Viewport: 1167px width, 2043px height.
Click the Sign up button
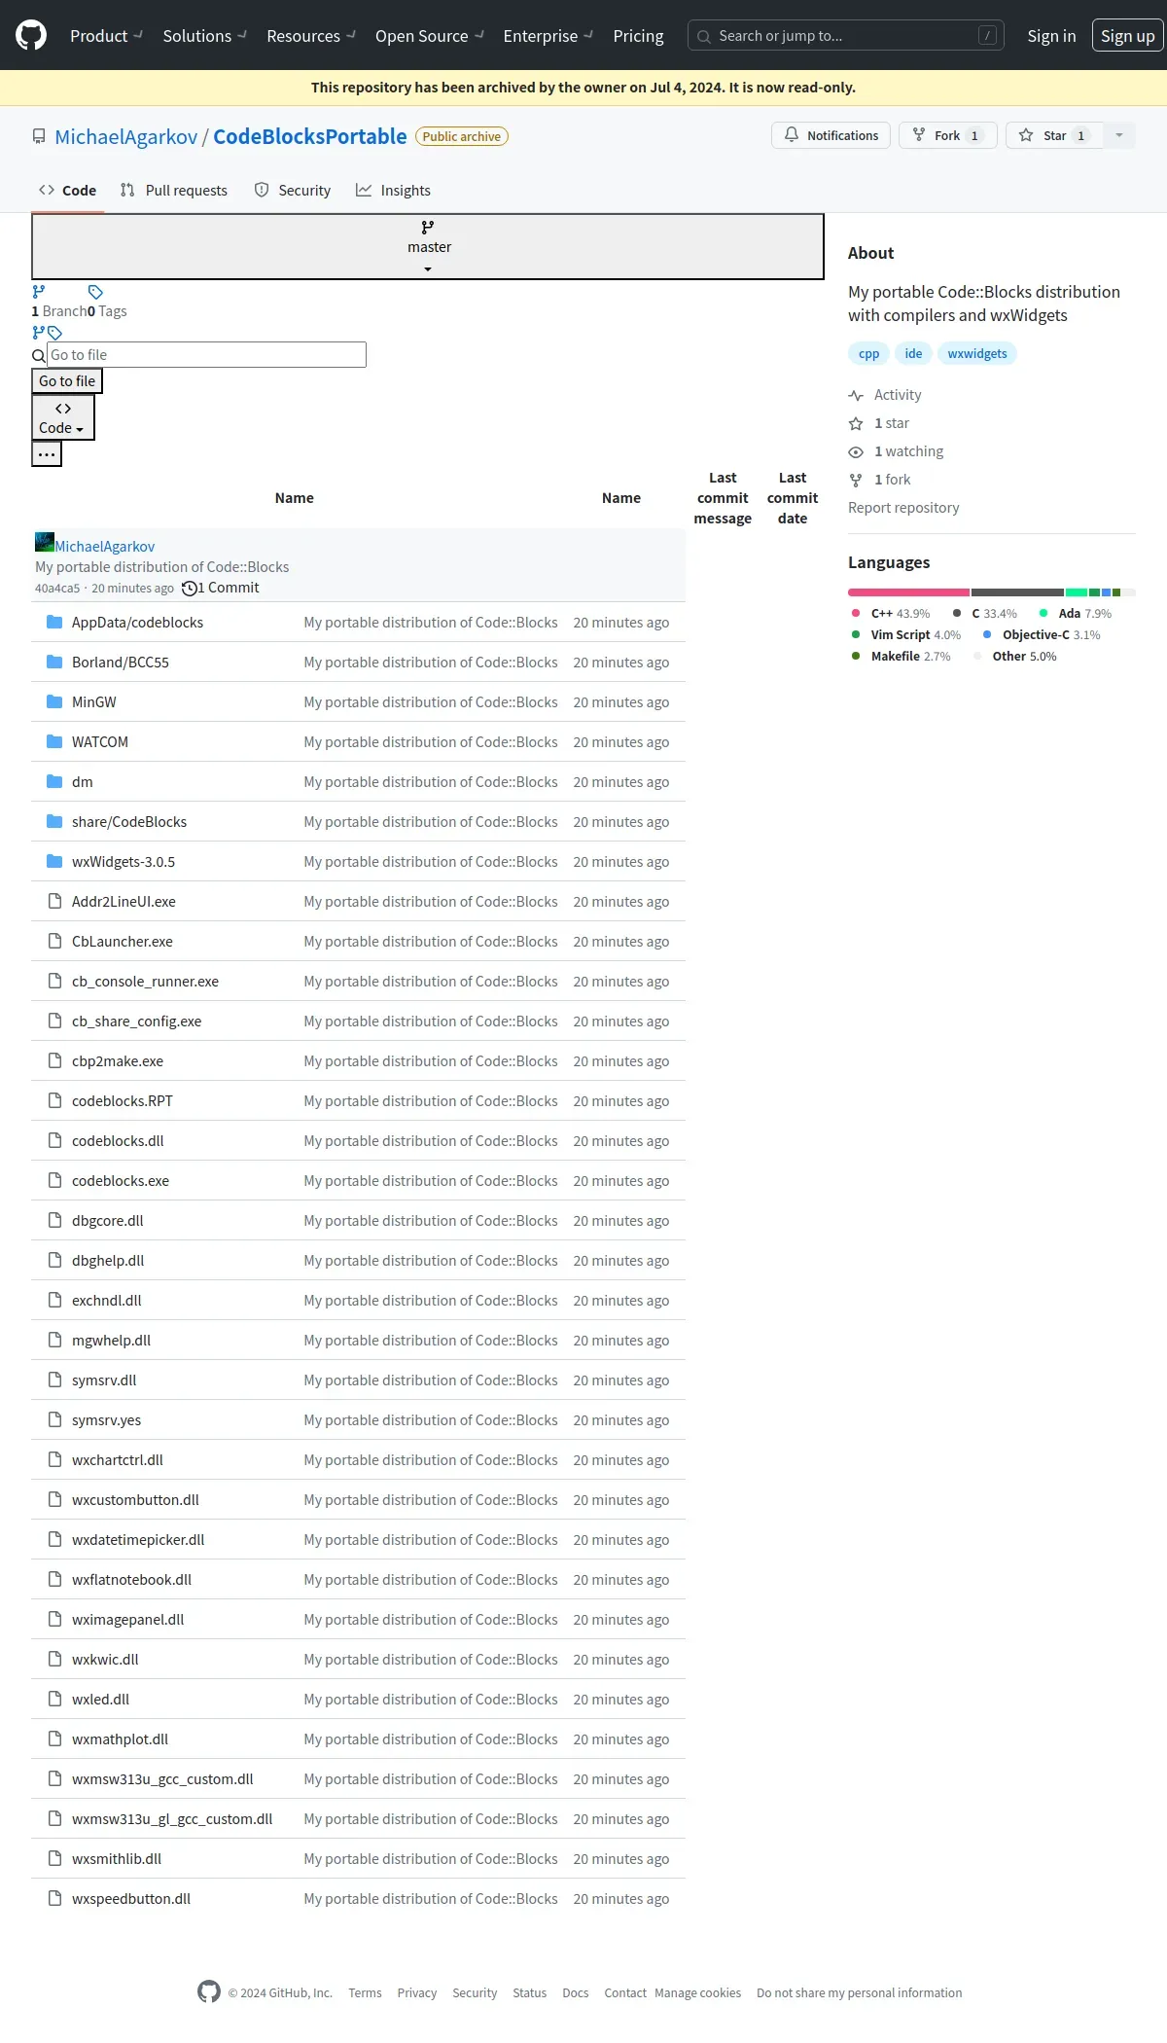1128,36
